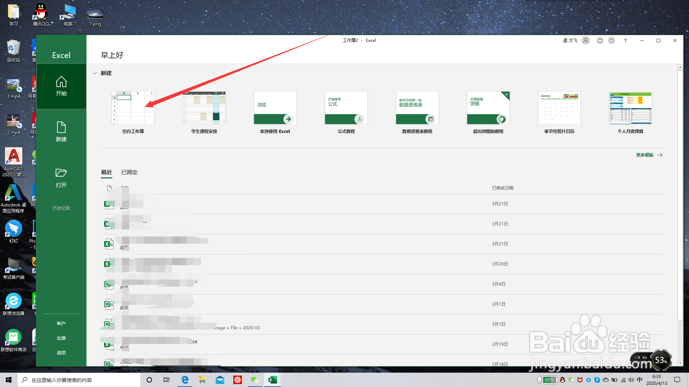Click the Home (开始) sidebar icon

click(x=61, y=82)
